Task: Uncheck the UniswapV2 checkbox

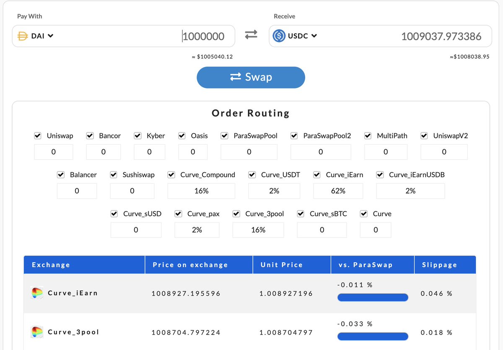Action: pos(424,136)
